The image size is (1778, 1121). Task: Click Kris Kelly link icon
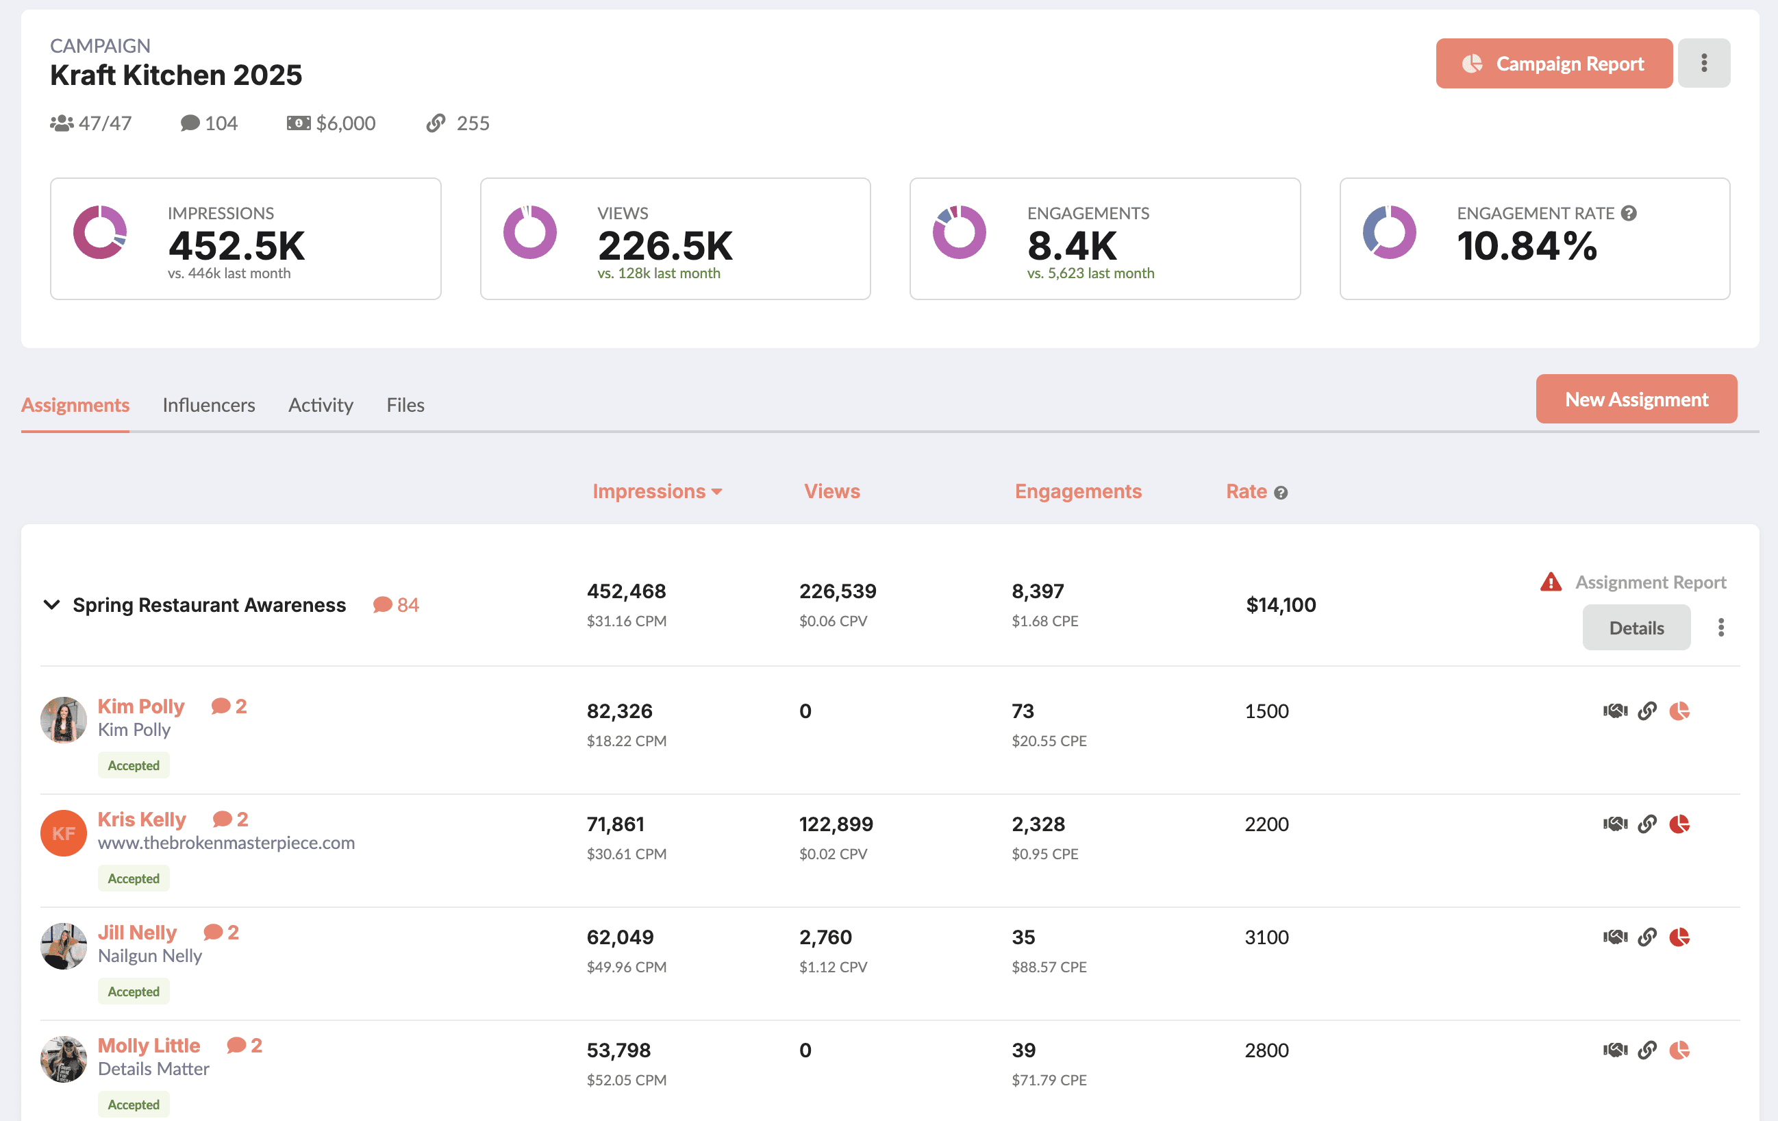pos(1647,824)
